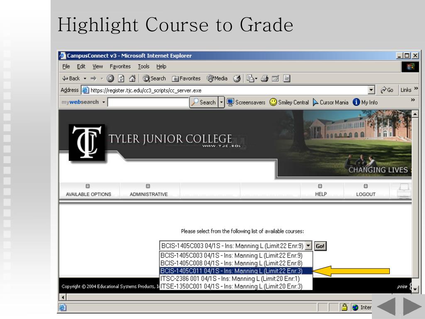Click the Address bar URL field
The image size is (425, 319).
coord(225,90)
